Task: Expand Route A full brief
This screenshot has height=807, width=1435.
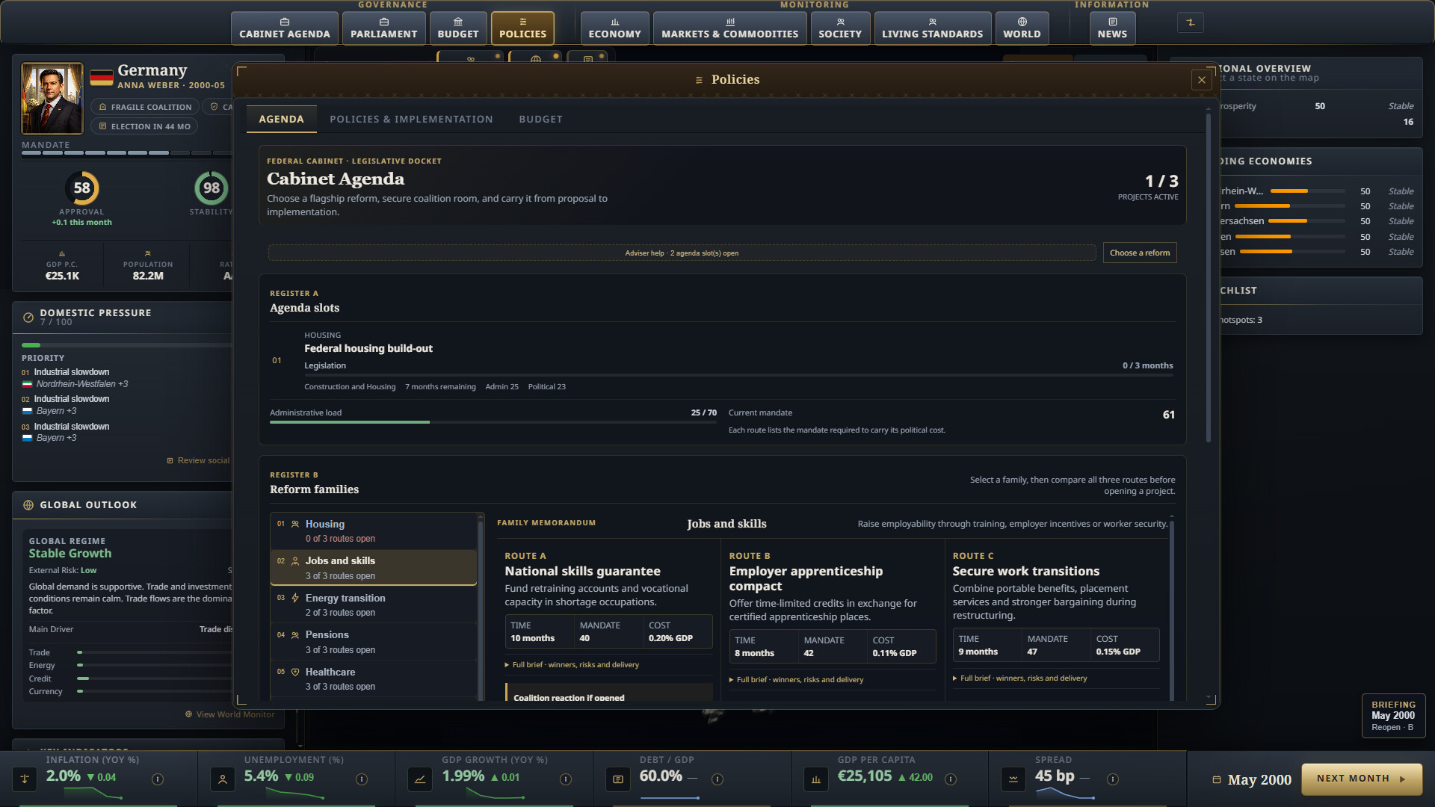Action: point(573,664)
